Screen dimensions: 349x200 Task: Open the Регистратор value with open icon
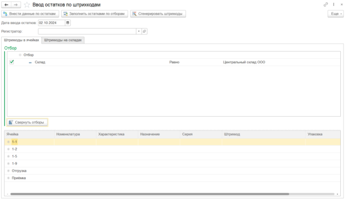click(144, 32)
